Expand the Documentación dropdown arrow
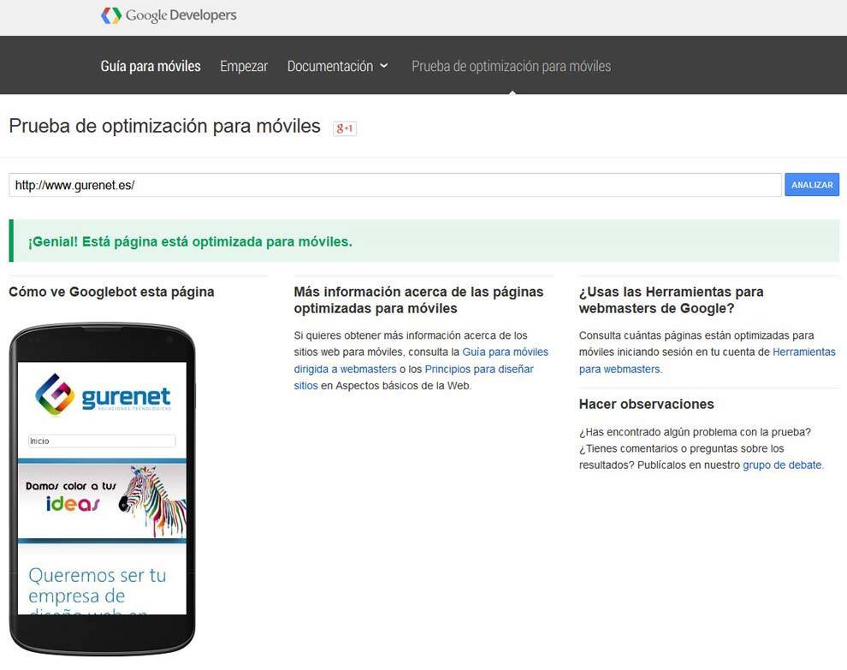The width and height of the screenshot is (847, 670). (384, 66)
